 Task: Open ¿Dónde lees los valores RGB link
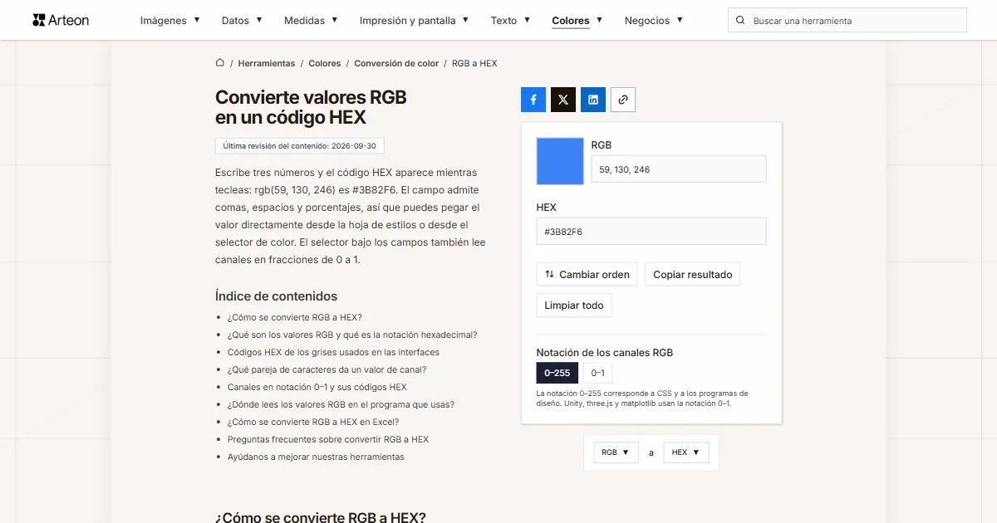tap(341, 404)
